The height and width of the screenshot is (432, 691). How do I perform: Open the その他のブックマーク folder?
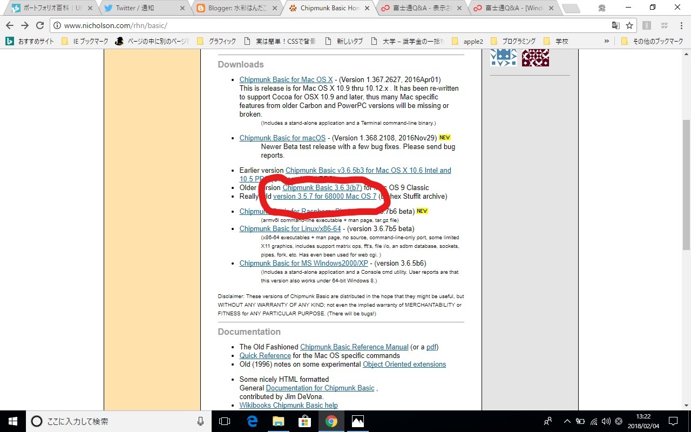tap(652, 41)
